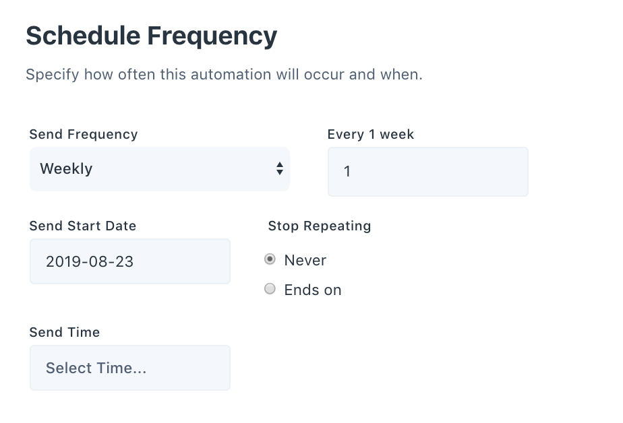623x423 pixels.
Task: Click the "Ends on" option label text
Action: [313, 290]
